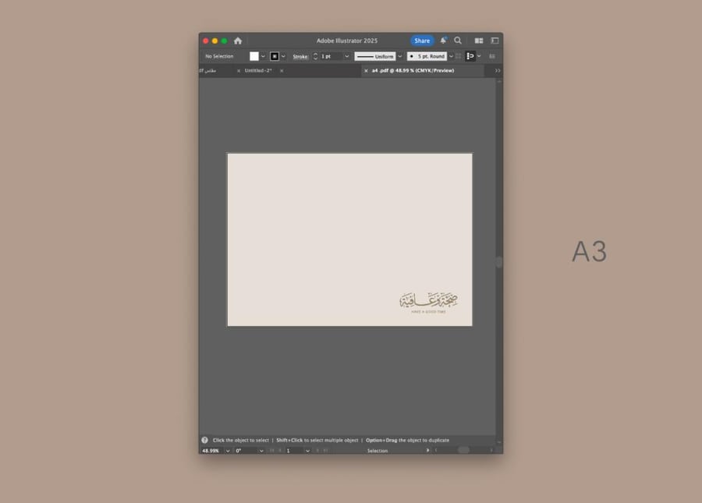Open the stroke weight 1 pt dropdown

346,56
